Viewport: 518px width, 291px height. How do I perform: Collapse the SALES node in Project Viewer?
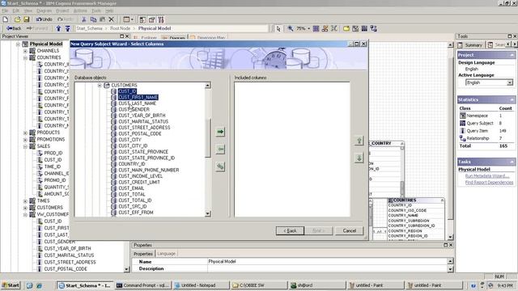click(25, 146)
